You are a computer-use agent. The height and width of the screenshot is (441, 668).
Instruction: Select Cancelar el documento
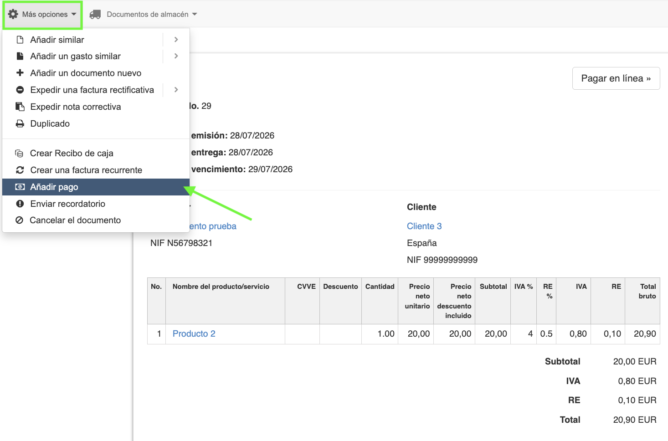click(96, 220)
